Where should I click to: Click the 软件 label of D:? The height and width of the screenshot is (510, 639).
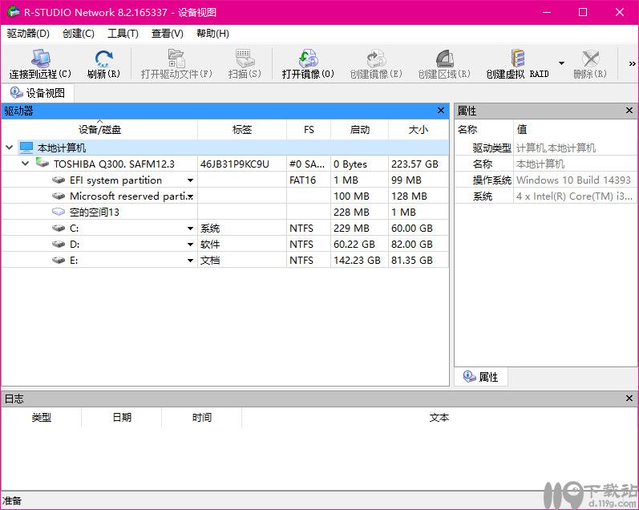click(210, 245)
